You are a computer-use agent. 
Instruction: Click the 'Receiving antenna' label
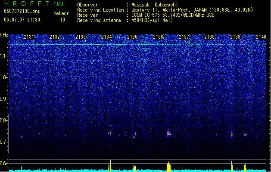tap(99, 20)
